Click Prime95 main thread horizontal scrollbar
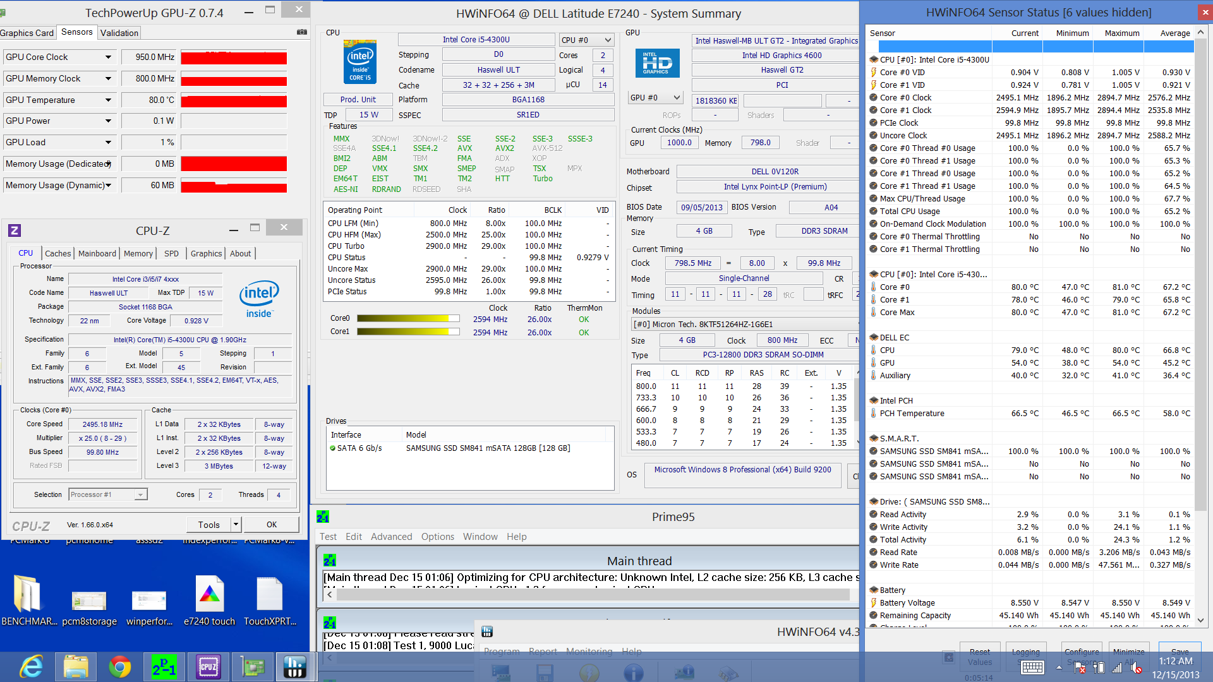 click(588, 595)
